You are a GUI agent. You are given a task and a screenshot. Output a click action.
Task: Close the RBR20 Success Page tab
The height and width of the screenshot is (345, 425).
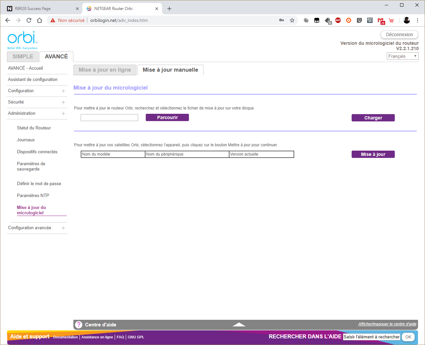pos(77,9)
